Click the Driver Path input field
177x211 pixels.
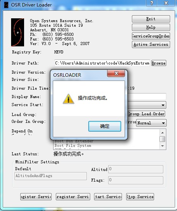(102, 63)
